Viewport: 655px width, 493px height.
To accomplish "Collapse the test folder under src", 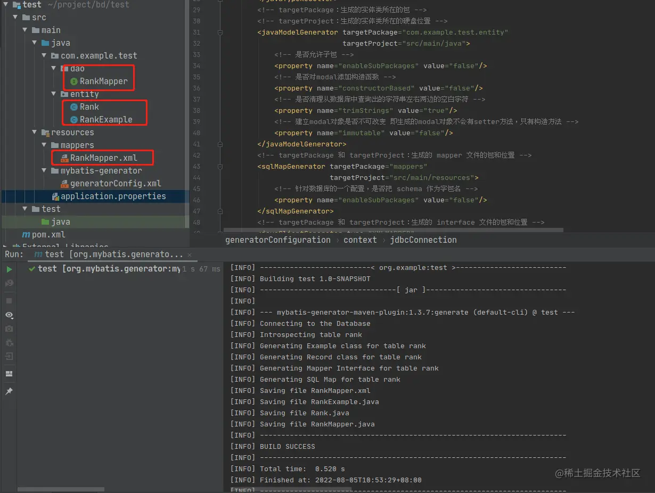I will click(26, 209).
